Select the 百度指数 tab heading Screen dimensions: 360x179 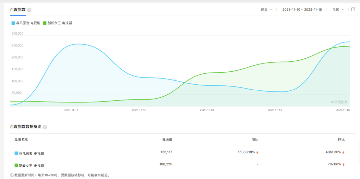18,10
